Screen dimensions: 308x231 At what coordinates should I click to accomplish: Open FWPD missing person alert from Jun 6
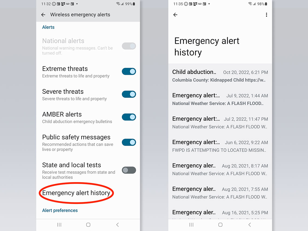(x=220, y=146)
